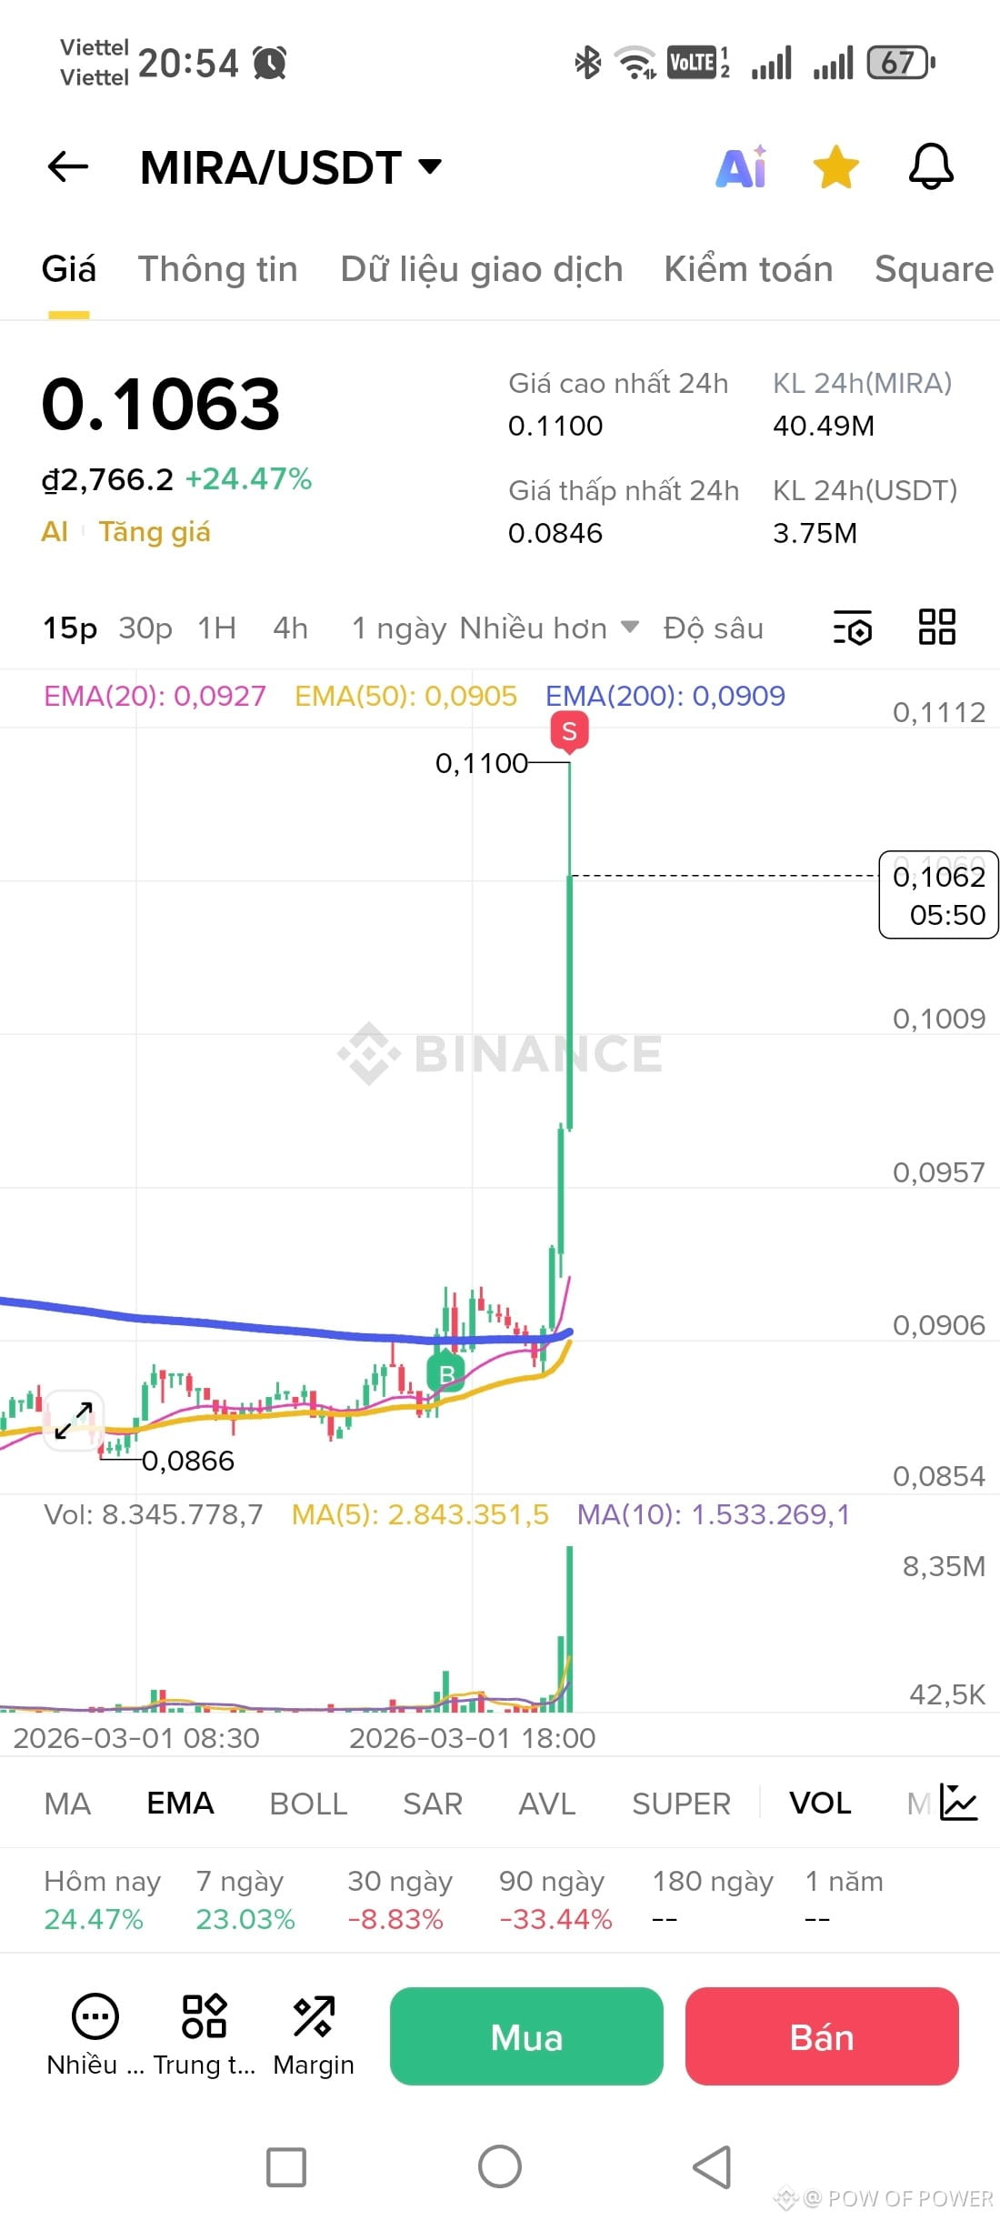This screenshot has width=1000, height=2221.
Task: Tap the current price label 0,1062
Action: [x=939, y=895]
